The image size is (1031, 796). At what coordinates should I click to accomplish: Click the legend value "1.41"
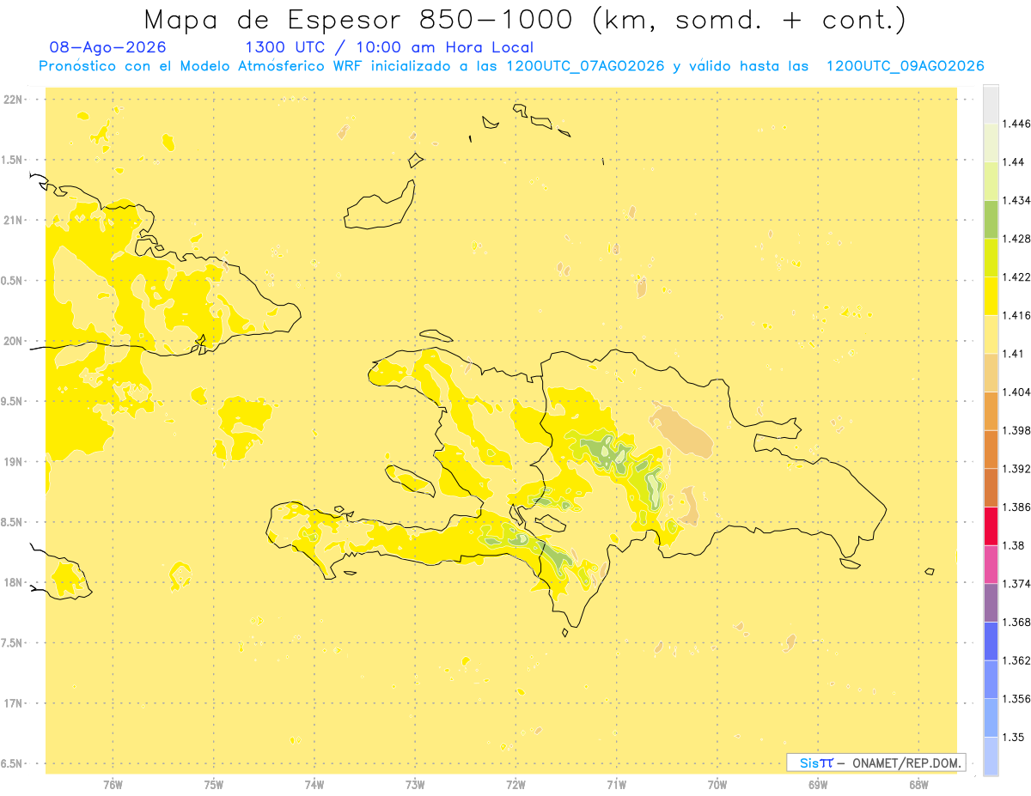point(1014,354)
